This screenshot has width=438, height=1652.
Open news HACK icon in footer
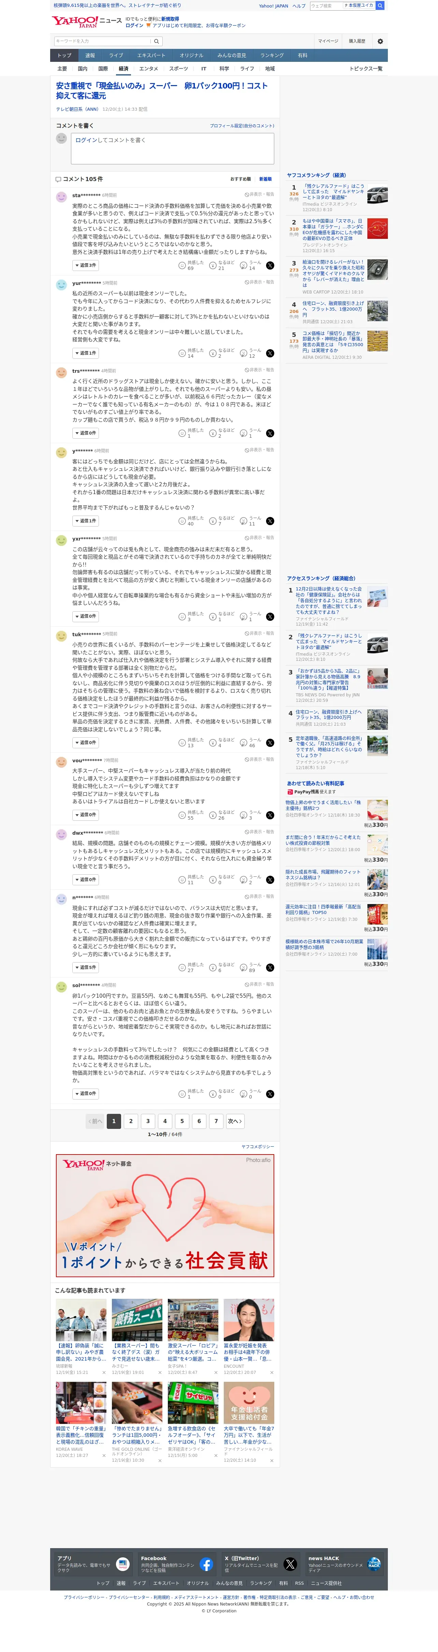(374, 1564)
